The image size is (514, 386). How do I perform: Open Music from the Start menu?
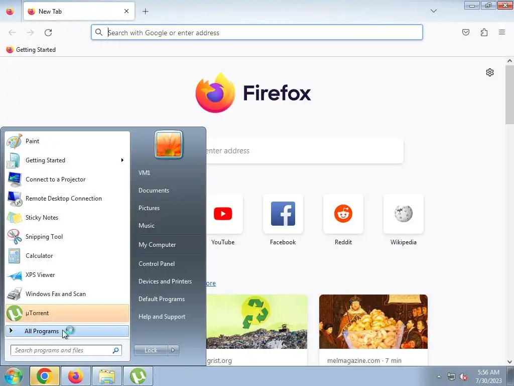coord(146,226)
